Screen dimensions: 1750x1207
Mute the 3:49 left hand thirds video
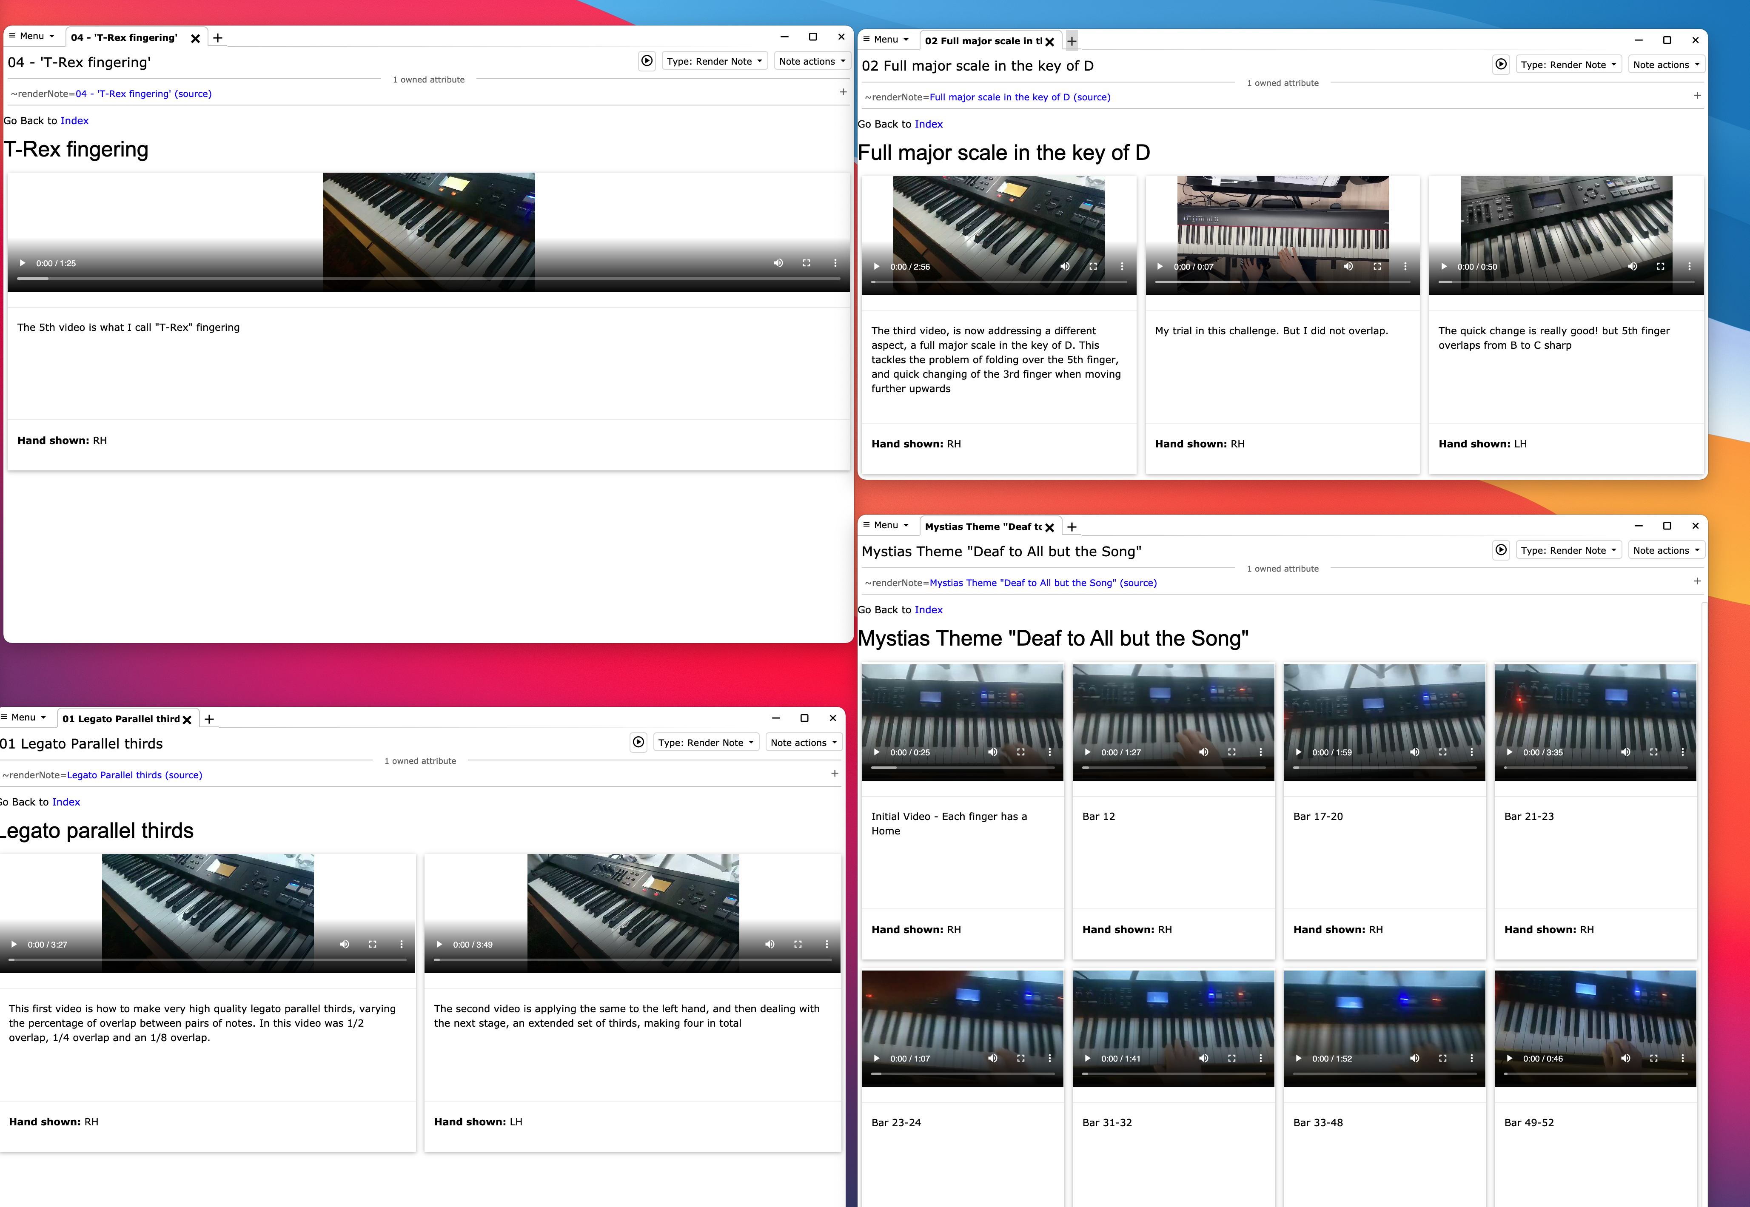[x=769, y=944]
